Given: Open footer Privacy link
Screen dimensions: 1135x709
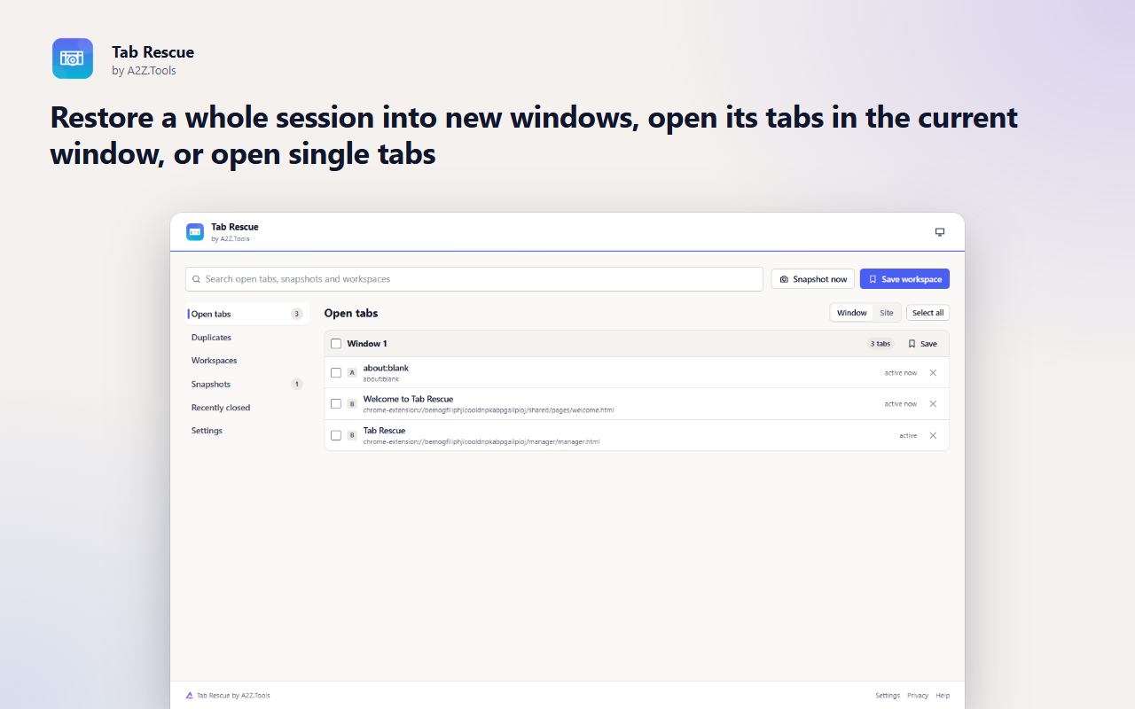Looking at the screenshot, I should 918,696.
